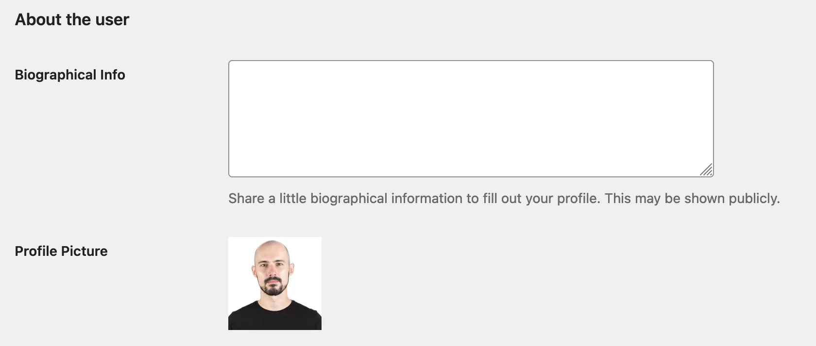Click the word "About" in the section heading
The width and height of the screenshot is (816, 346).
38,19
